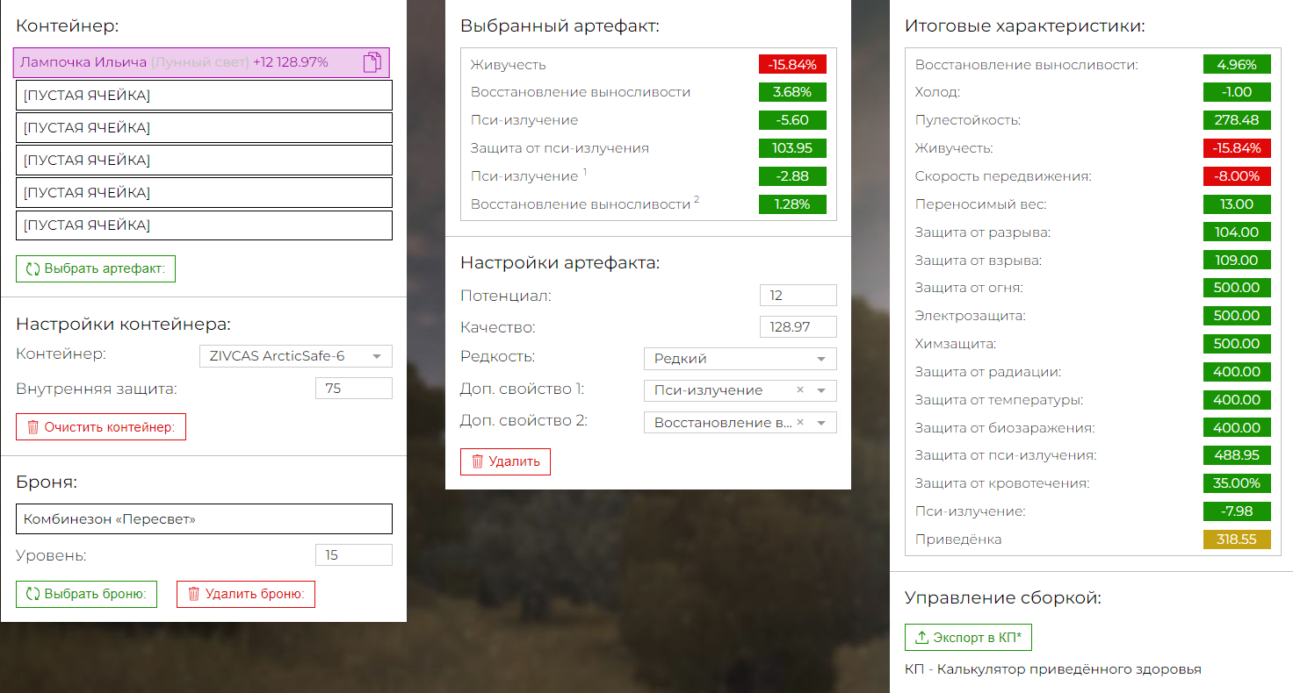Click clear icon in Доп. свойство 2 field

[800, 422]
